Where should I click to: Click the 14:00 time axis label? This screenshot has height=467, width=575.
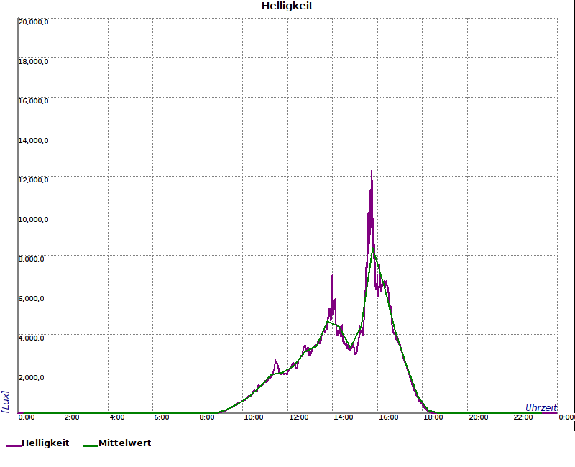click(x=344, y=417)
